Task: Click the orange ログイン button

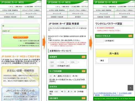Action: click(21, 37)
